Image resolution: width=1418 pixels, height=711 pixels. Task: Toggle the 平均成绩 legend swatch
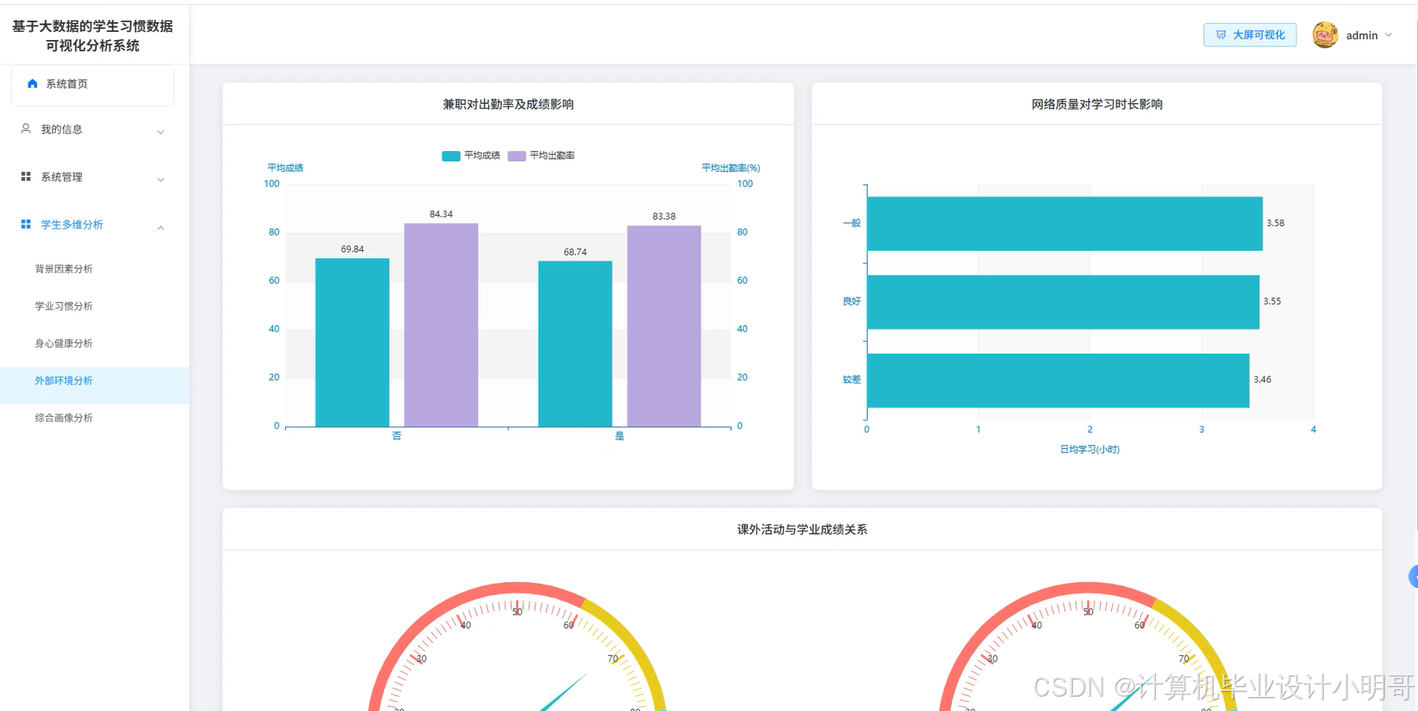pos(451,156)
